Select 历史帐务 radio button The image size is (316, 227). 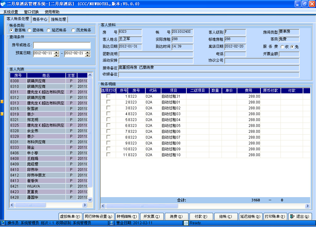tap(73, 30)
